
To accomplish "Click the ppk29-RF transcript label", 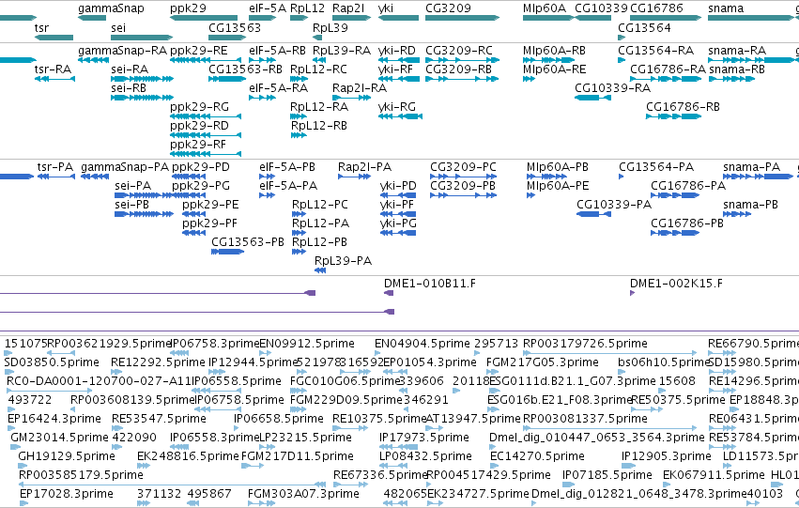I will tap(198, 145).
